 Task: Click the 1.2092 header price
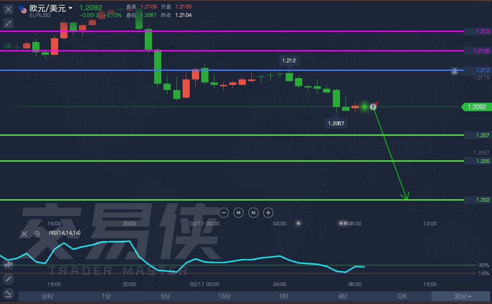coord(91,8)
